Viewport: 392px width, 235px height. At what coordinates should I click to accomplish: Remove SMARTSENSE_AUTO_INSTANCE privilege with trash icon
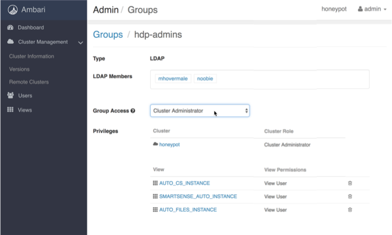click(350, 197)
